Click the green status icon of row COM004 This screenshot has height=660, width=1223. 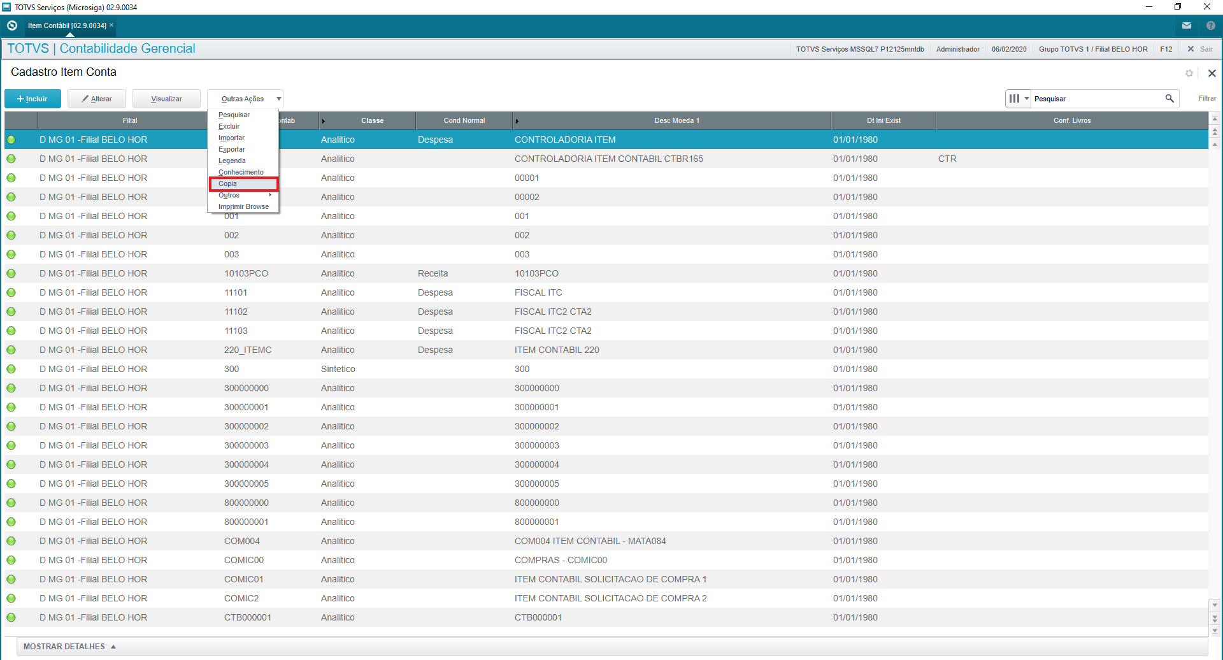pos(11,541)
